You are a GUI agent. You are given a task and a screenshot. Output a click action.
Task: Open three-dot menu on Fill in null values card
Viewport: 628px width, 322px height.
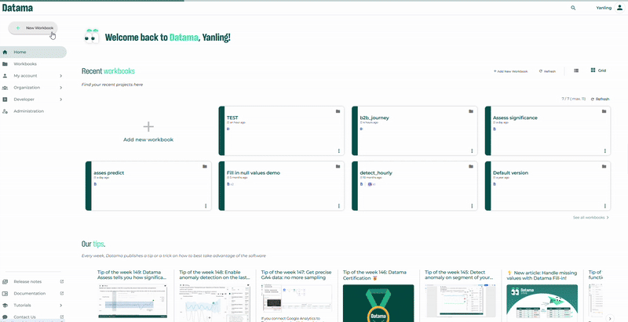(x=339, y=206)
